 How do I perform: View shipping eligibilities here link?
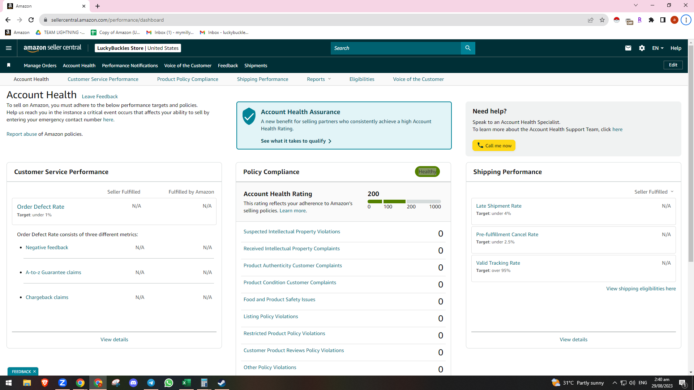pyautogui.click(x=641, y=289)
